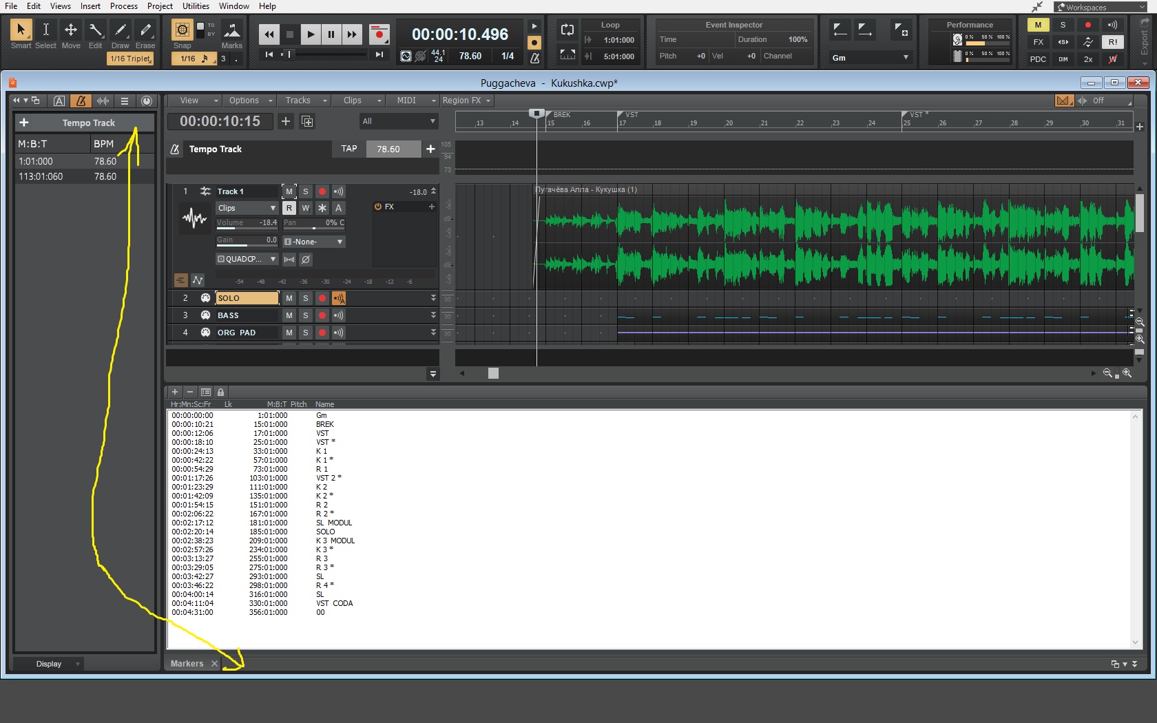The width and height of the screenshot is (1157, 723).
Task: Open the Clips dropdown on Track 1
Action: tap(247, 208)
